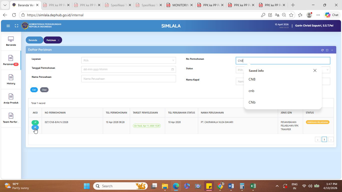Open the Status dropdown arrow
The image size is (342, 192).
coord(327,70)
